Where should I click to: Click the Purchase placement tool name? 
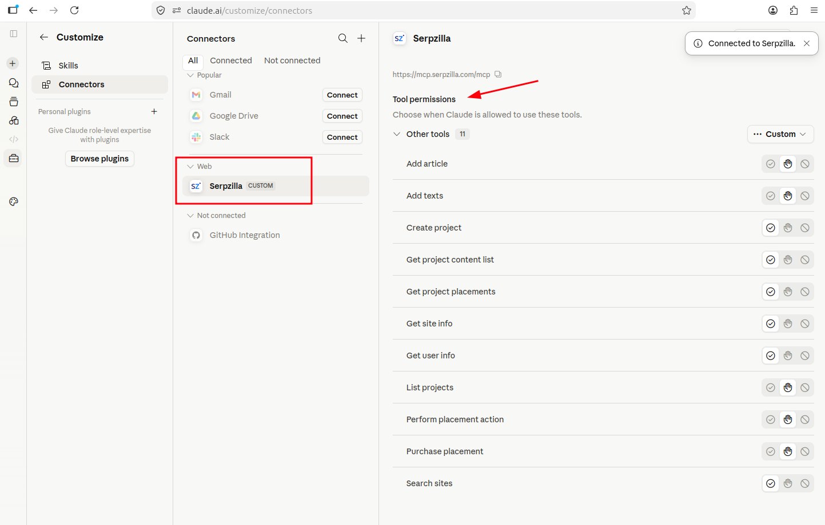(x=445, y=451)
